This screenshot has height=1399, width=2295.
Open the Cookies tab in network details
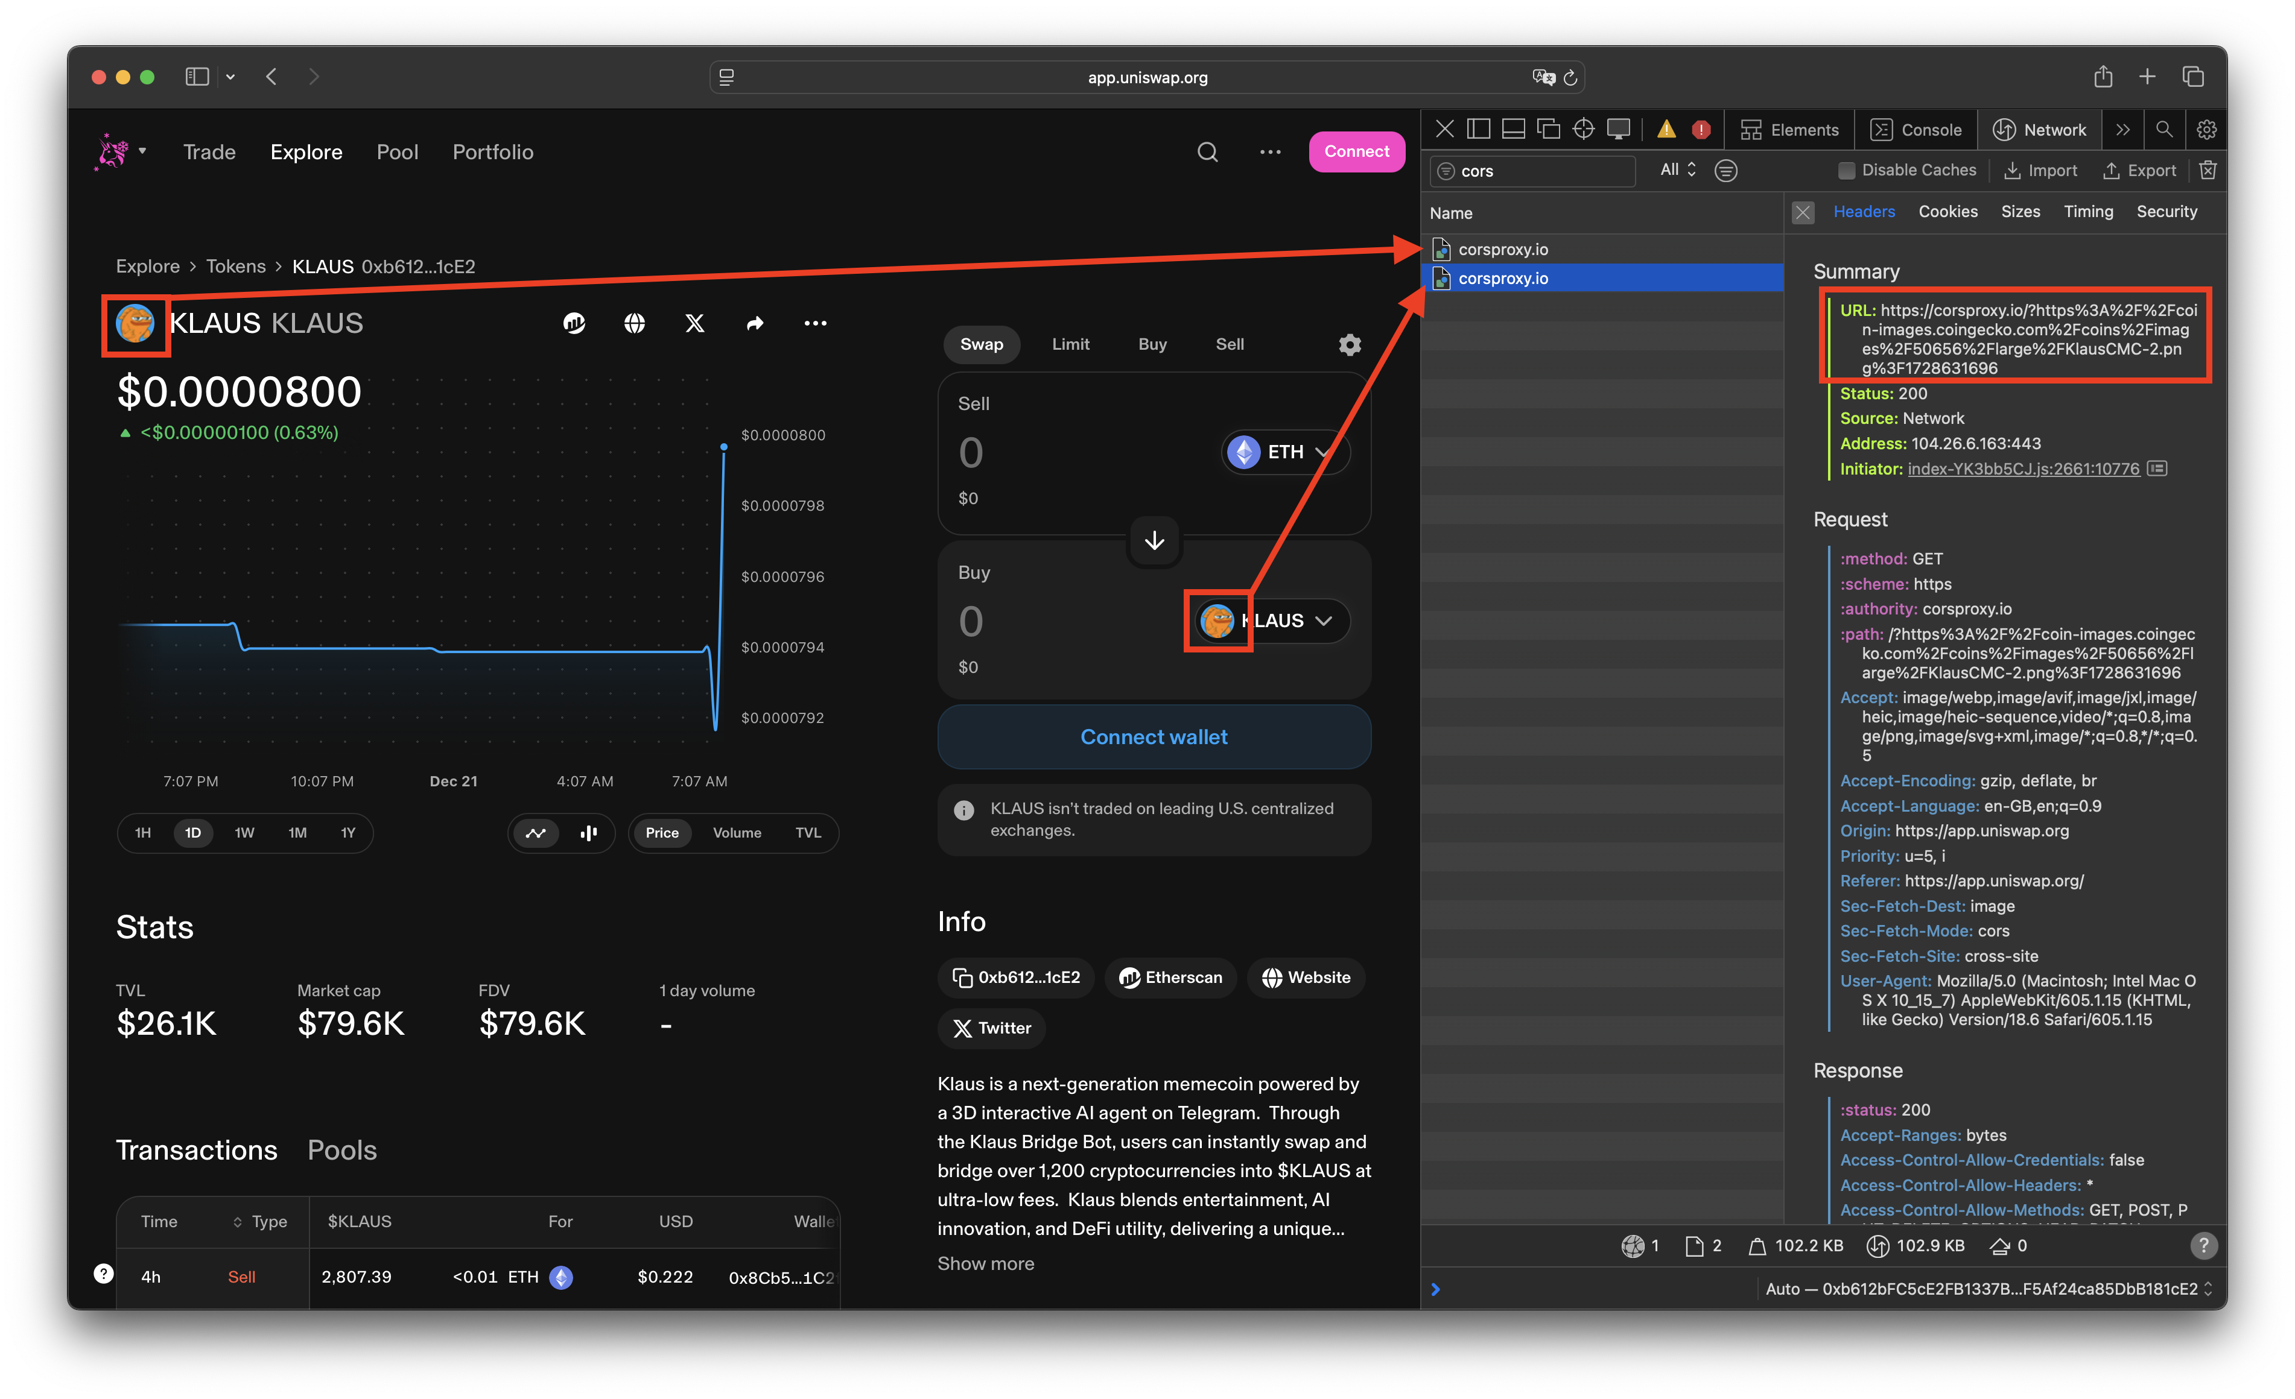(x=1947, y=212)
